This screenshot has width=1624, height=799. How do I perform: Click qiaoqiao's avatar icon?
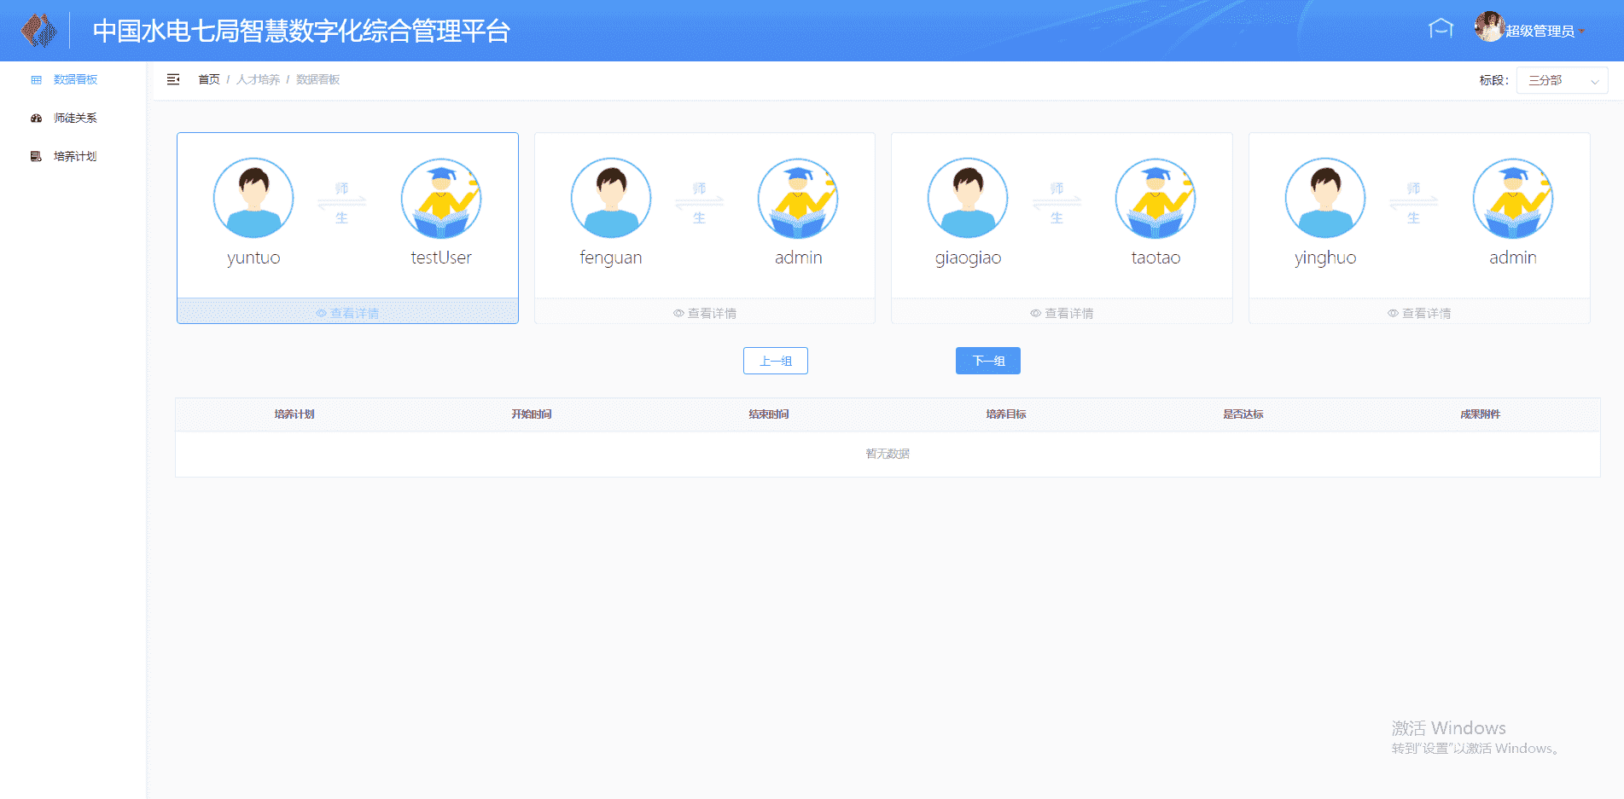pyautogui.click(x=968, y=198)
